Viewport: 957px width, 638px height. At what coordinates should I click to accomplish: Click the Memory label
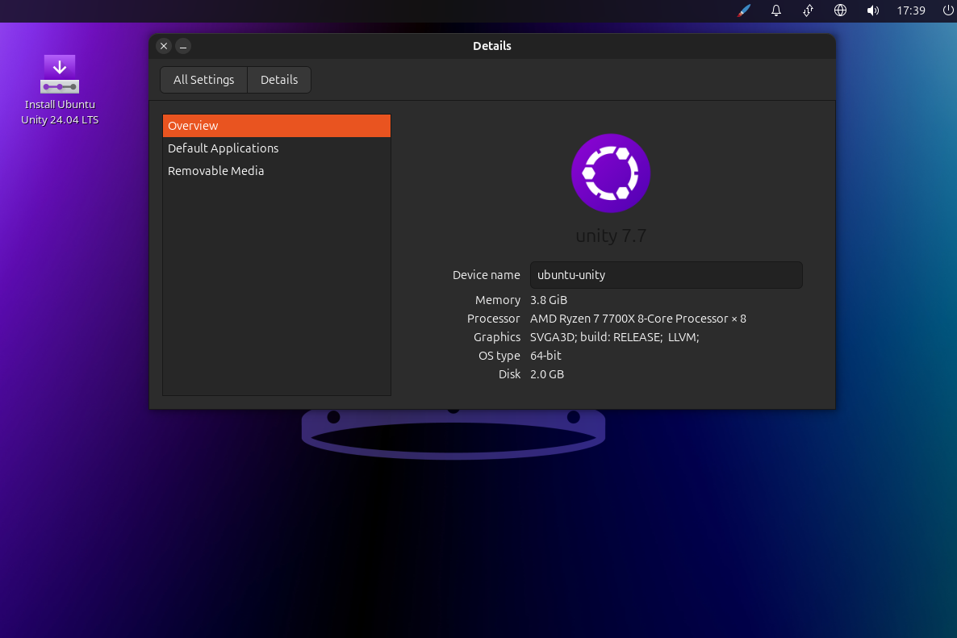click(x=497, y=300)
